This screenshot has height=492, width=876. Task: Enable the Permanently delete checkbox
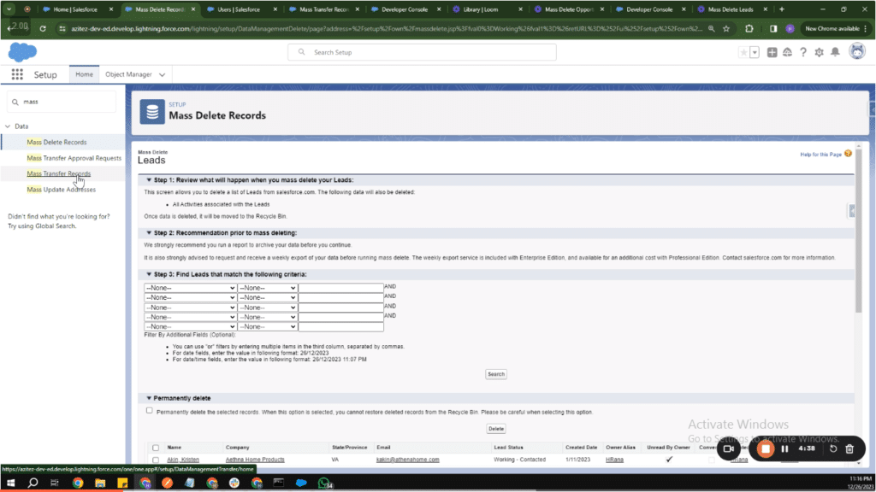coord(149,411)
